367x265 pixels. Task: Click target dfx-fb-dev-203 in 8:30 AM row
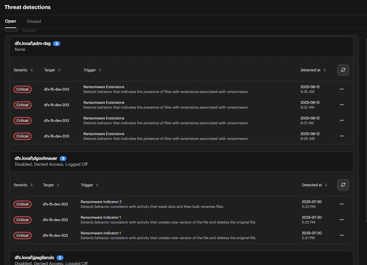(x=57, y=136)
